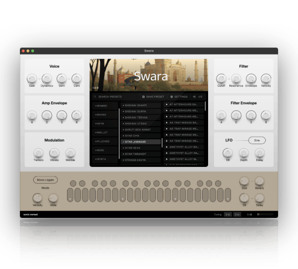Click the Modulation Vibrato knob
This screenshot has height=269, width=298.
coord(54,153)
